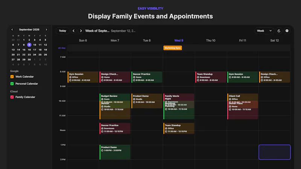Click the Week of September title
Viewport: 301px width, 169px height.
pos(97,31)
